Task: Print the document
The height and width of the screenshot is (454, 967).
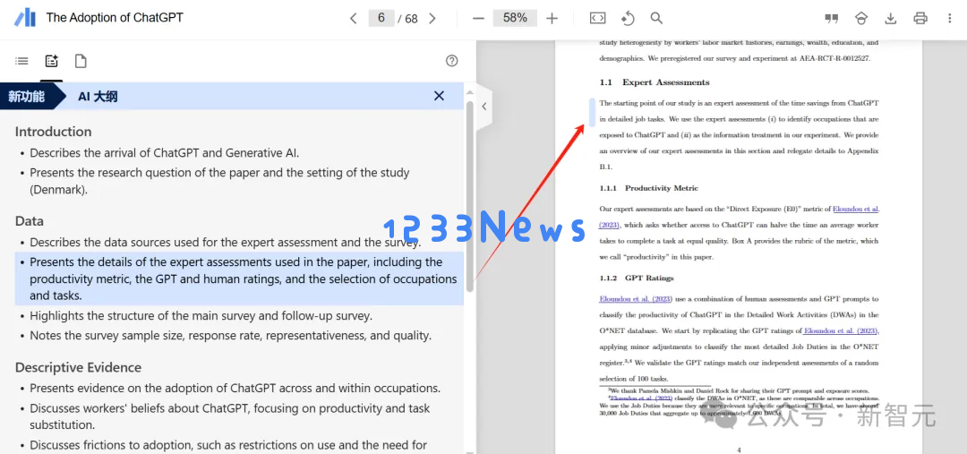Action: pyautogui.click(x=920, y=19)
